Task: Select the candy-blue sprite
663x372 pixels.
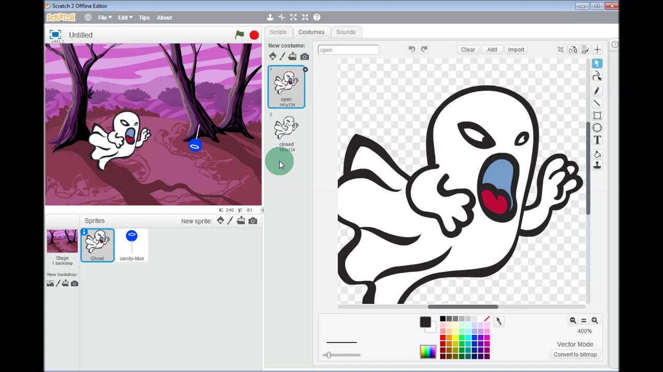Action: tap(132, 245)
